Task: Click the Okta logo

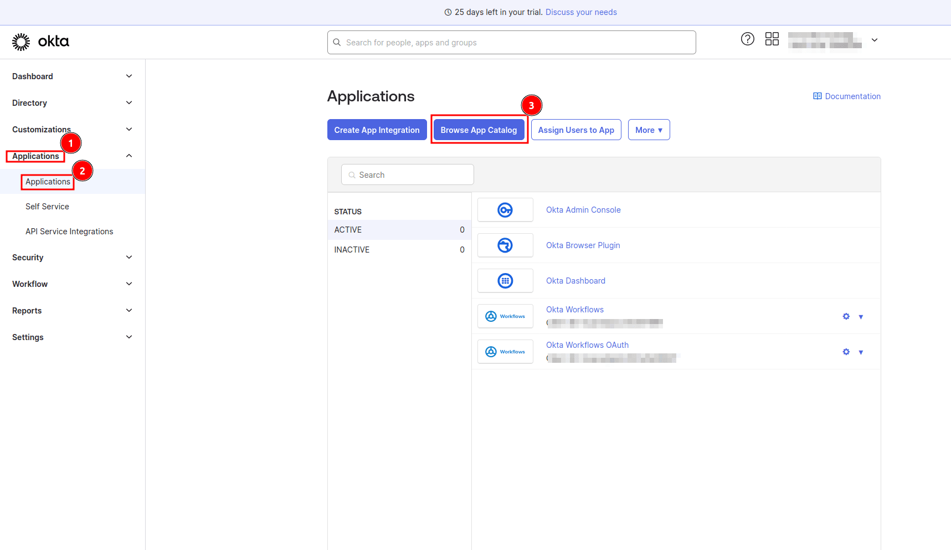Action: [x=40, y=42]
